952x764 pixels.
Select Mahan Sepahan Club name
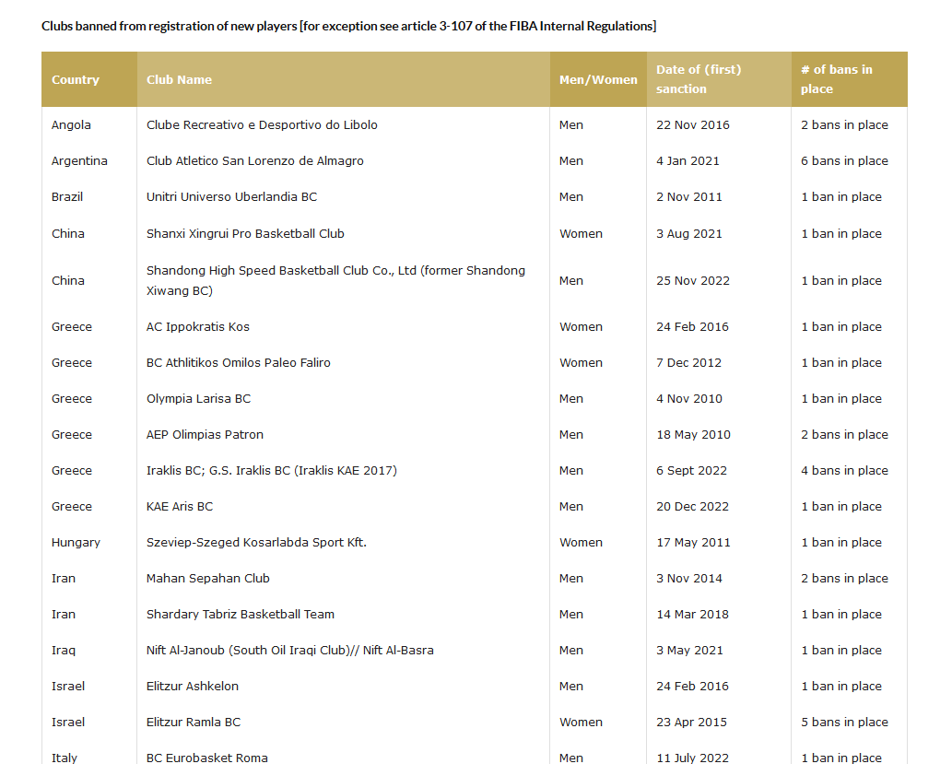pyautogui.click(x=207, y=578)
